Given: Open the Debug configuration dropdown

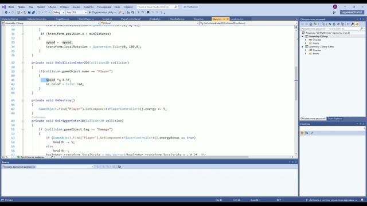Looking at the screenshot, I should [x=58, y=13].
